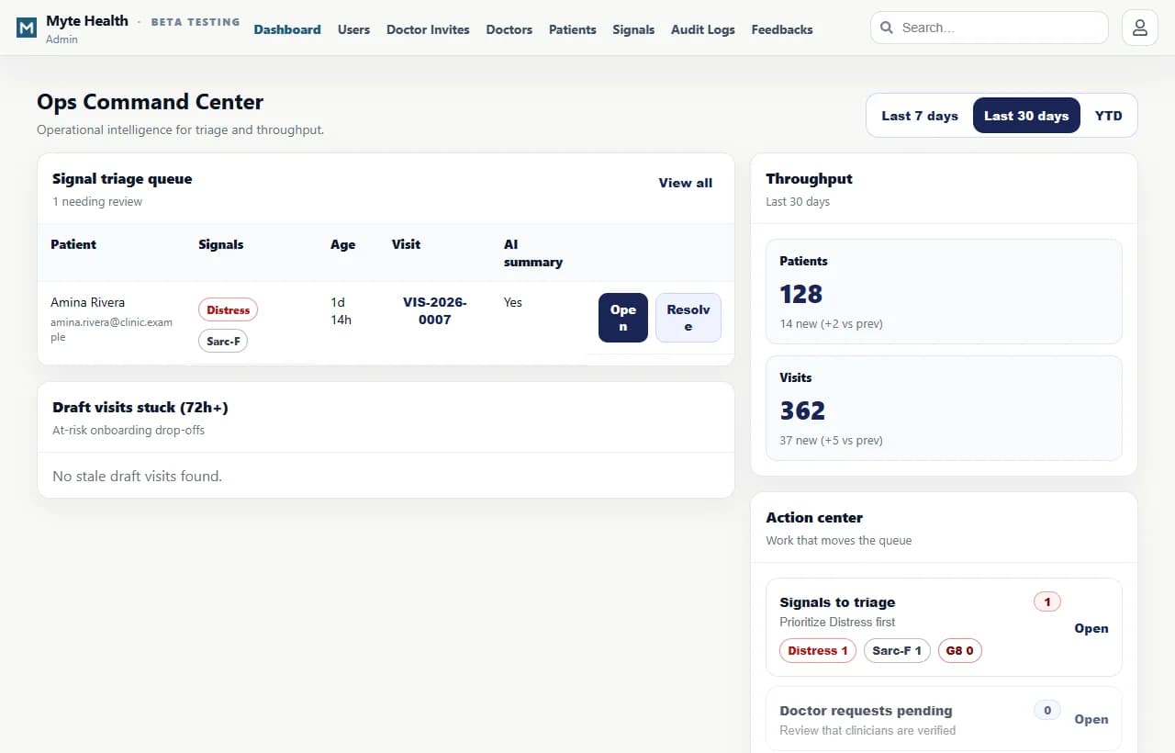This screenshot has width=1175, height=753.
Task: Select the Last 30 days range
Action: (x=1026, y=116)
